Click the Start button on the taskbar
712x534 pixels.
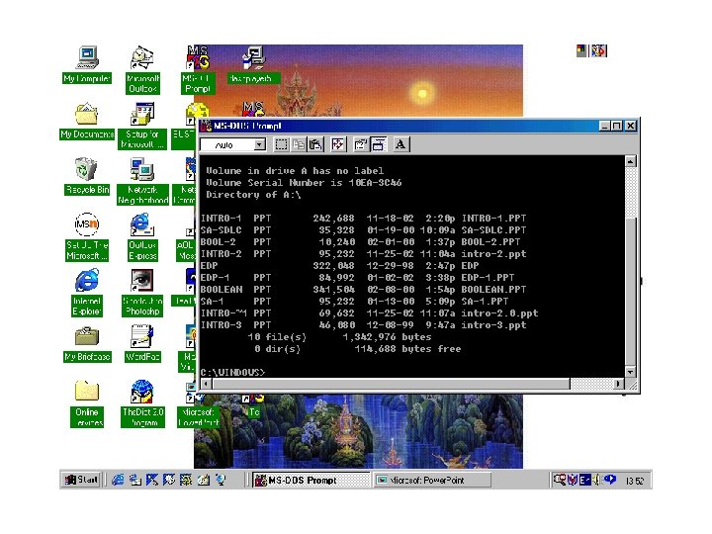[x=81, y=480]
